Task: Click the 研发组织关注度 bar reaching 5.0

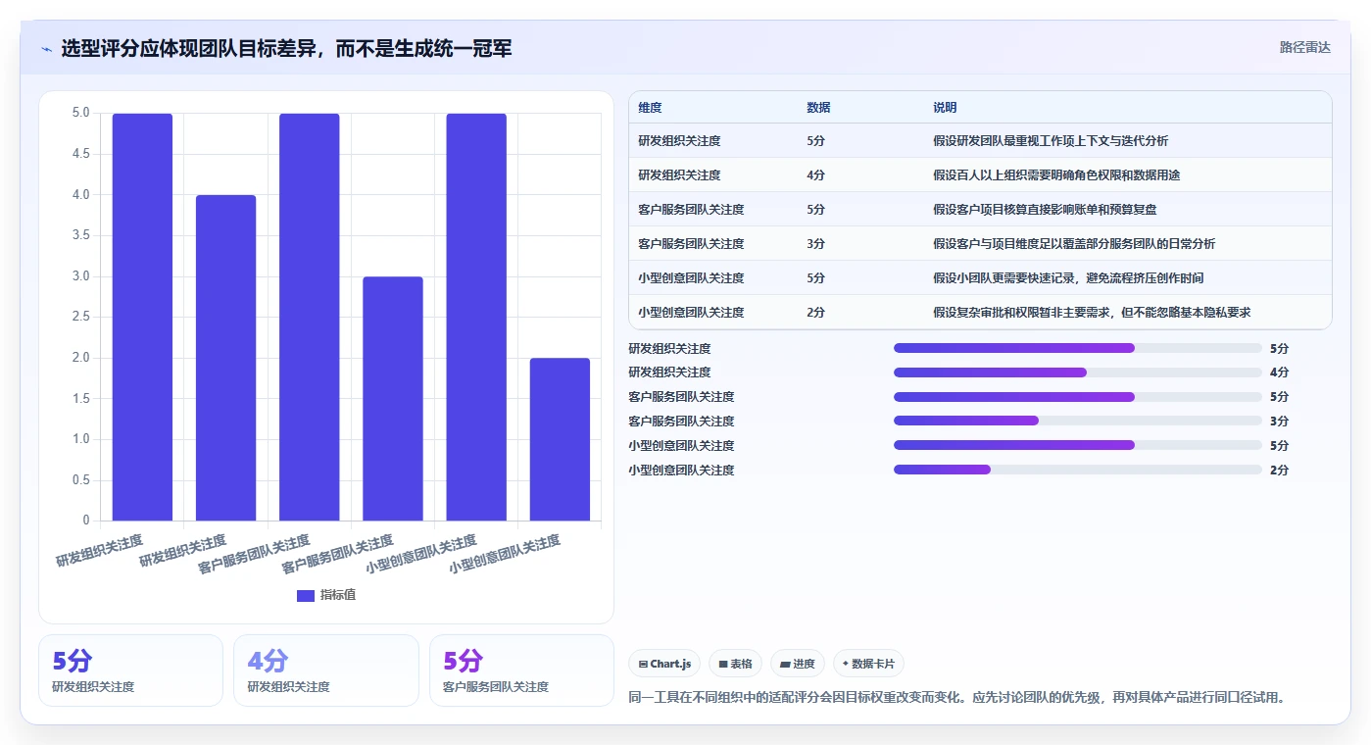Action: (142, 317)
